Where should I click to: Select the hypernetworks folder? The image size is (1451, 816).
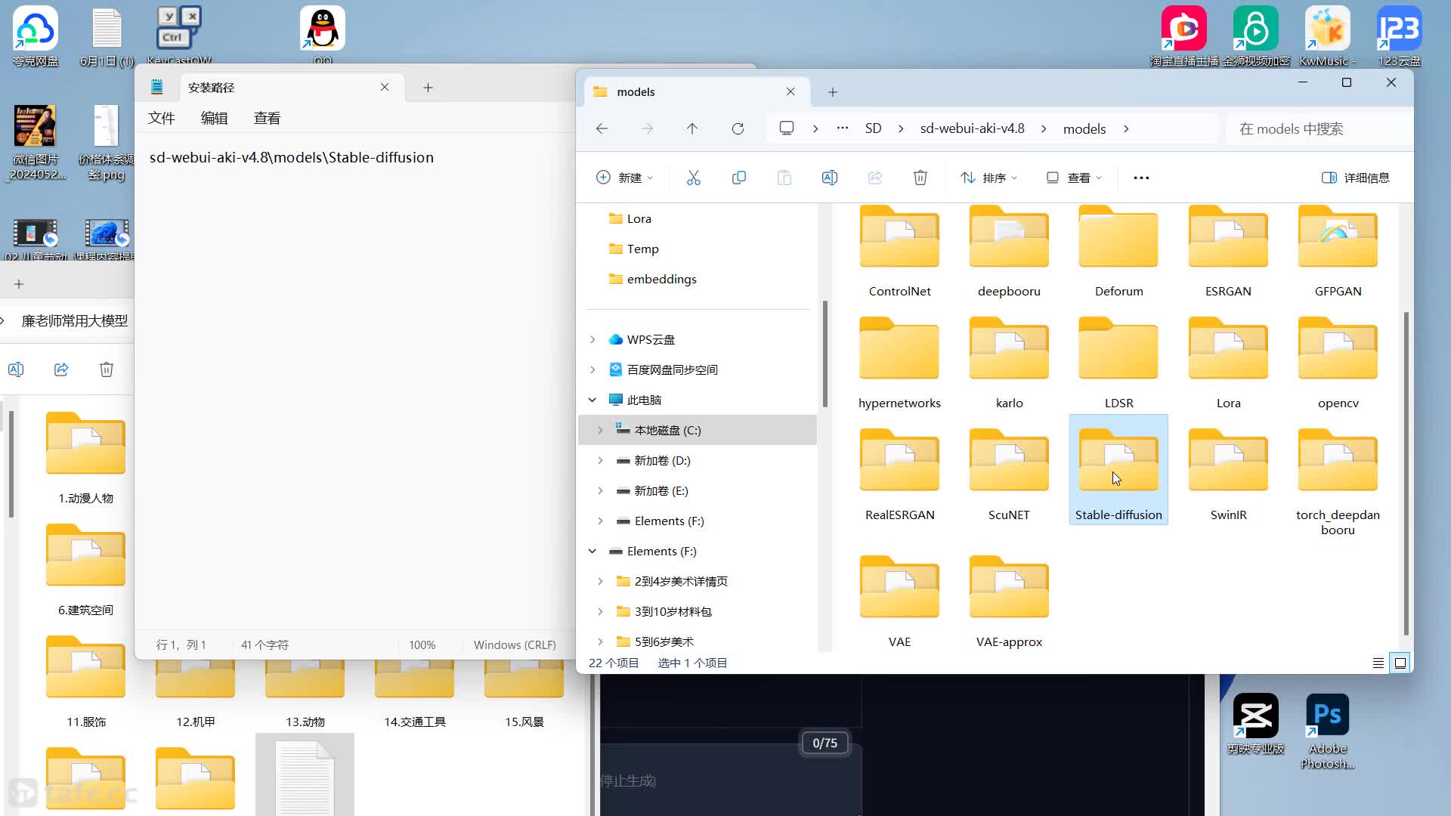tap(899, 363)
